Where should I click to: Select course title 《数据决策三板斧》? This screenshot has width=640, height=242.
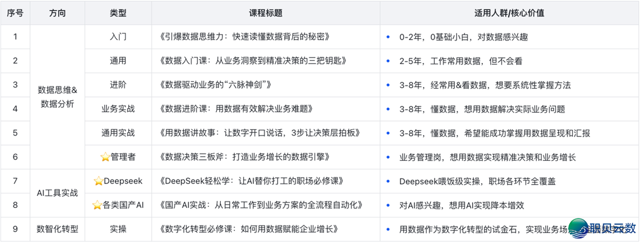(x=244, y=157)
